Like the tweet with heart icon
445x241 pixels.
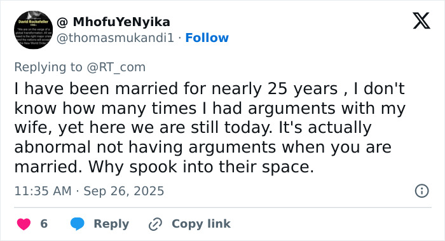click(24, 224)
